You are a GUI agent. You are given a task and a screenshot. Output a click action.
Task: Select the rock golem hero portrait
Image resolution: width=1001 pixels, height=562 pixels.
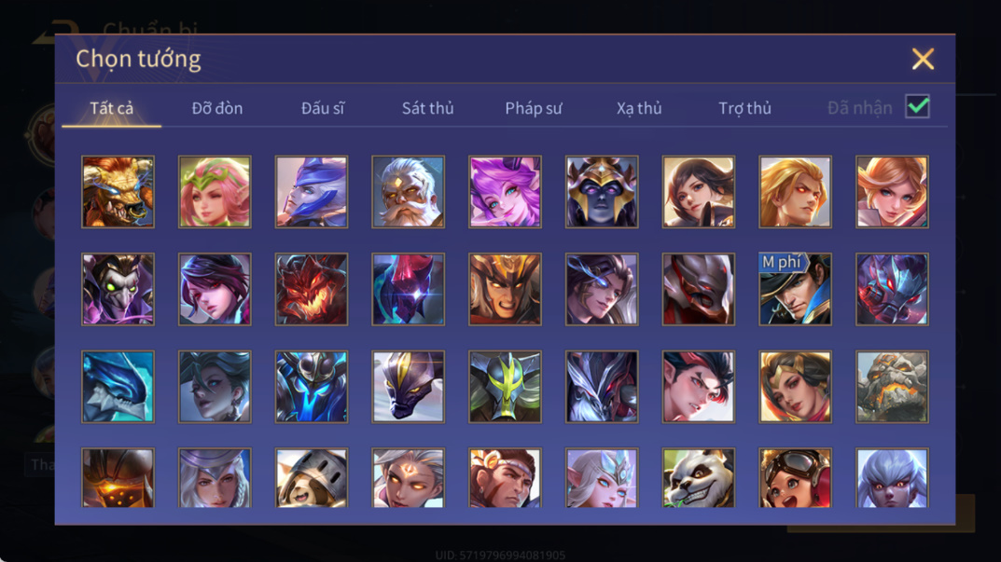click(x=892, y=386)
